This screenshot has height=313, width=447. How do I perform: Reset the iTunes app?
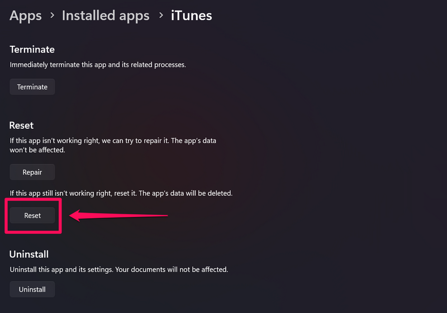32,215
